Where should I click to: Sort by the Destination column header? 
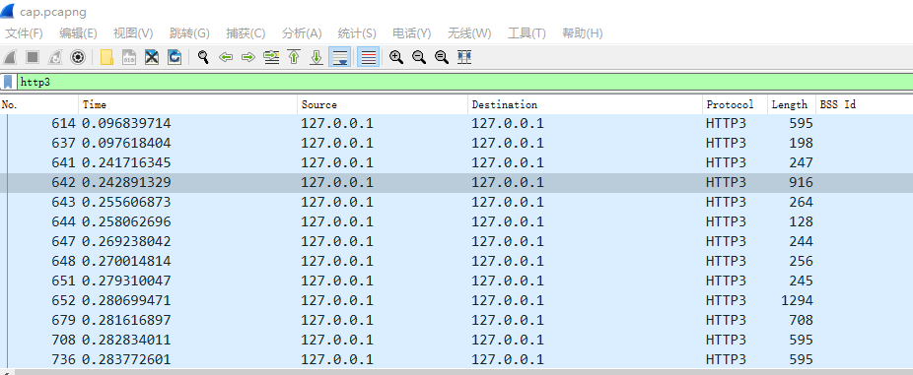tap(586, 104)
